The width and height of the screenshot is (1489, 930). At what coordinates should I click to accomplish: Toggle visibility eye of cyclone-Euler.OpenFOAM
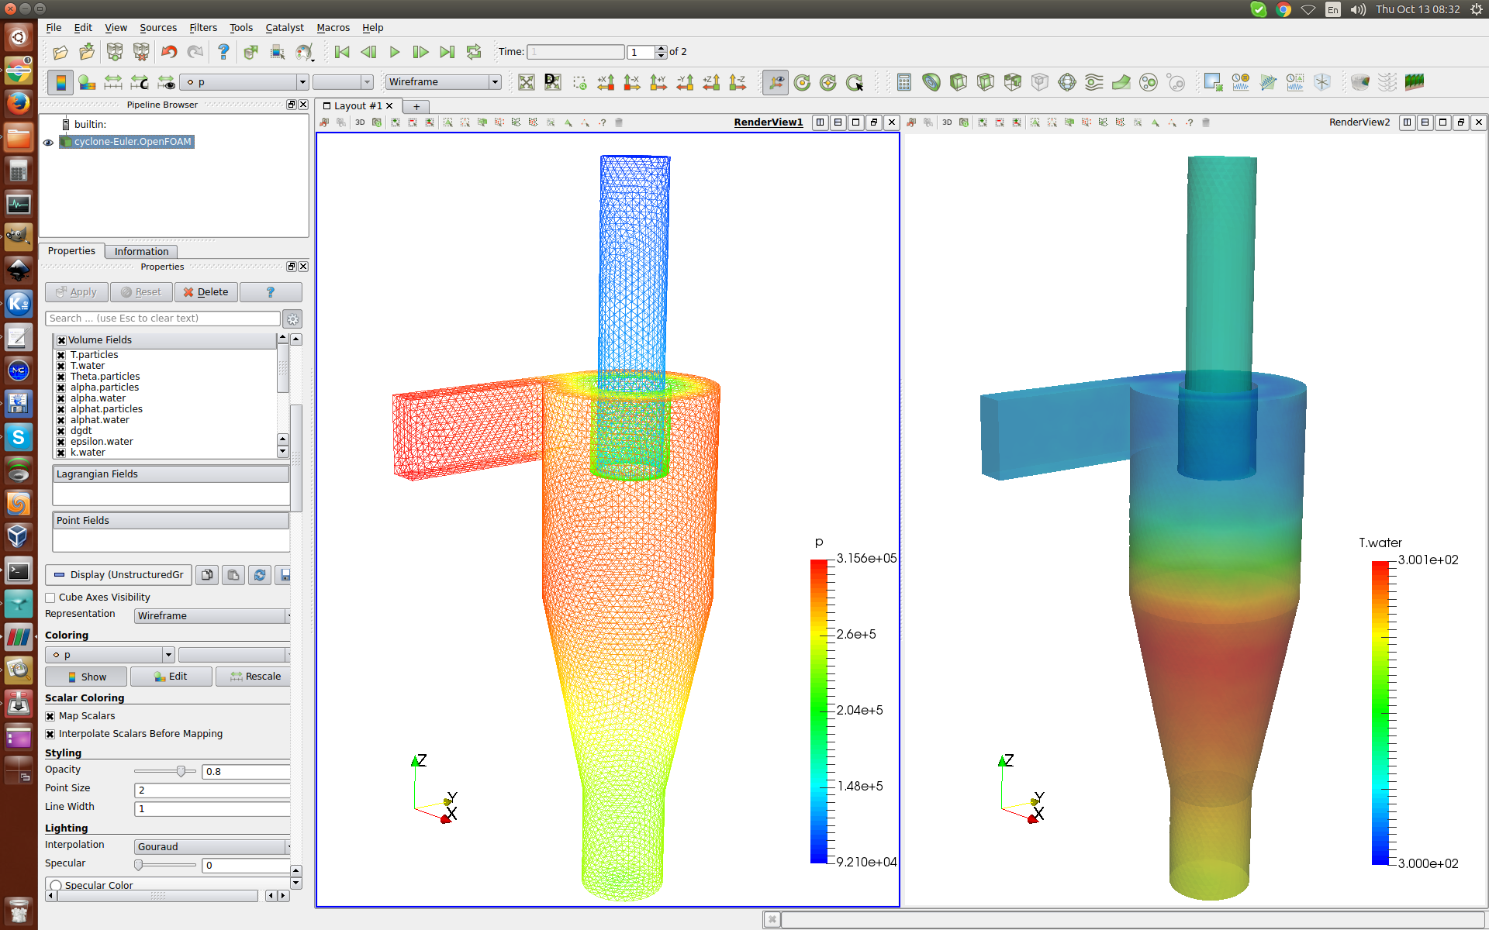point(48,143)
